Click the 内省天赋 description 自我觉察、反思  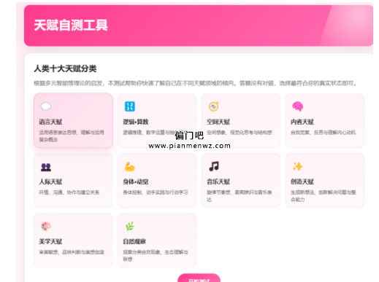pyautogui.click(x=324, y=133)
